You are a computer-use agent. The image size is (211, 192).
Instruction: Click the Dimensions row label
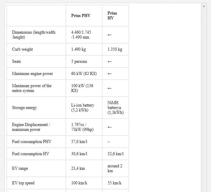34,35
